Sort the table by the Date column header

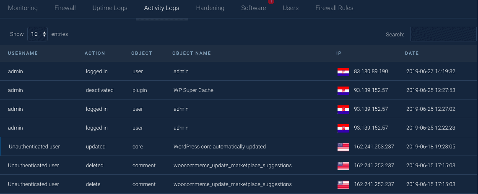412,53
